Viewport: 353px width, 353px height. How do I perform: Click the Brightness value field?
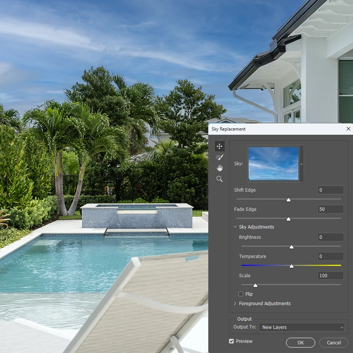pos(330,237)
